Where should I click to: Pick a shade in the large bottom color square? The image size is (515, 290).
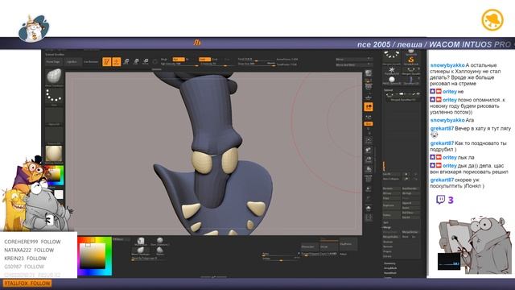tap(93, 255)
